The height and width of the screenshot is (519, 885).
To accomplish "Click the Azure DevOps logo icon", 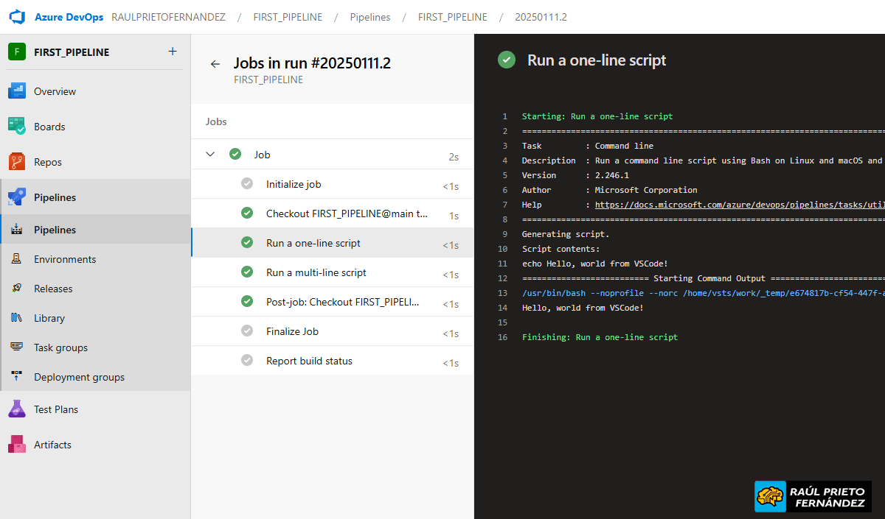I will (18, 17).
